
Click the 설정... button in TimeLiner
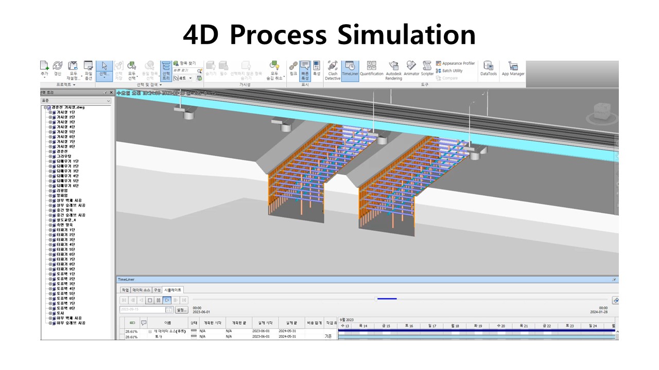click(181, 310)
